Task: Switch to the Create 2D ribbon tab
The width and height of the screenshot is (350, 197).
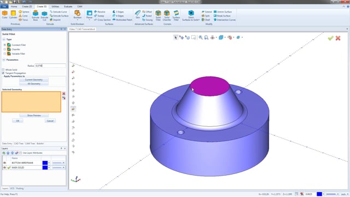Action: pyautogui.click(x=27, y=7)
